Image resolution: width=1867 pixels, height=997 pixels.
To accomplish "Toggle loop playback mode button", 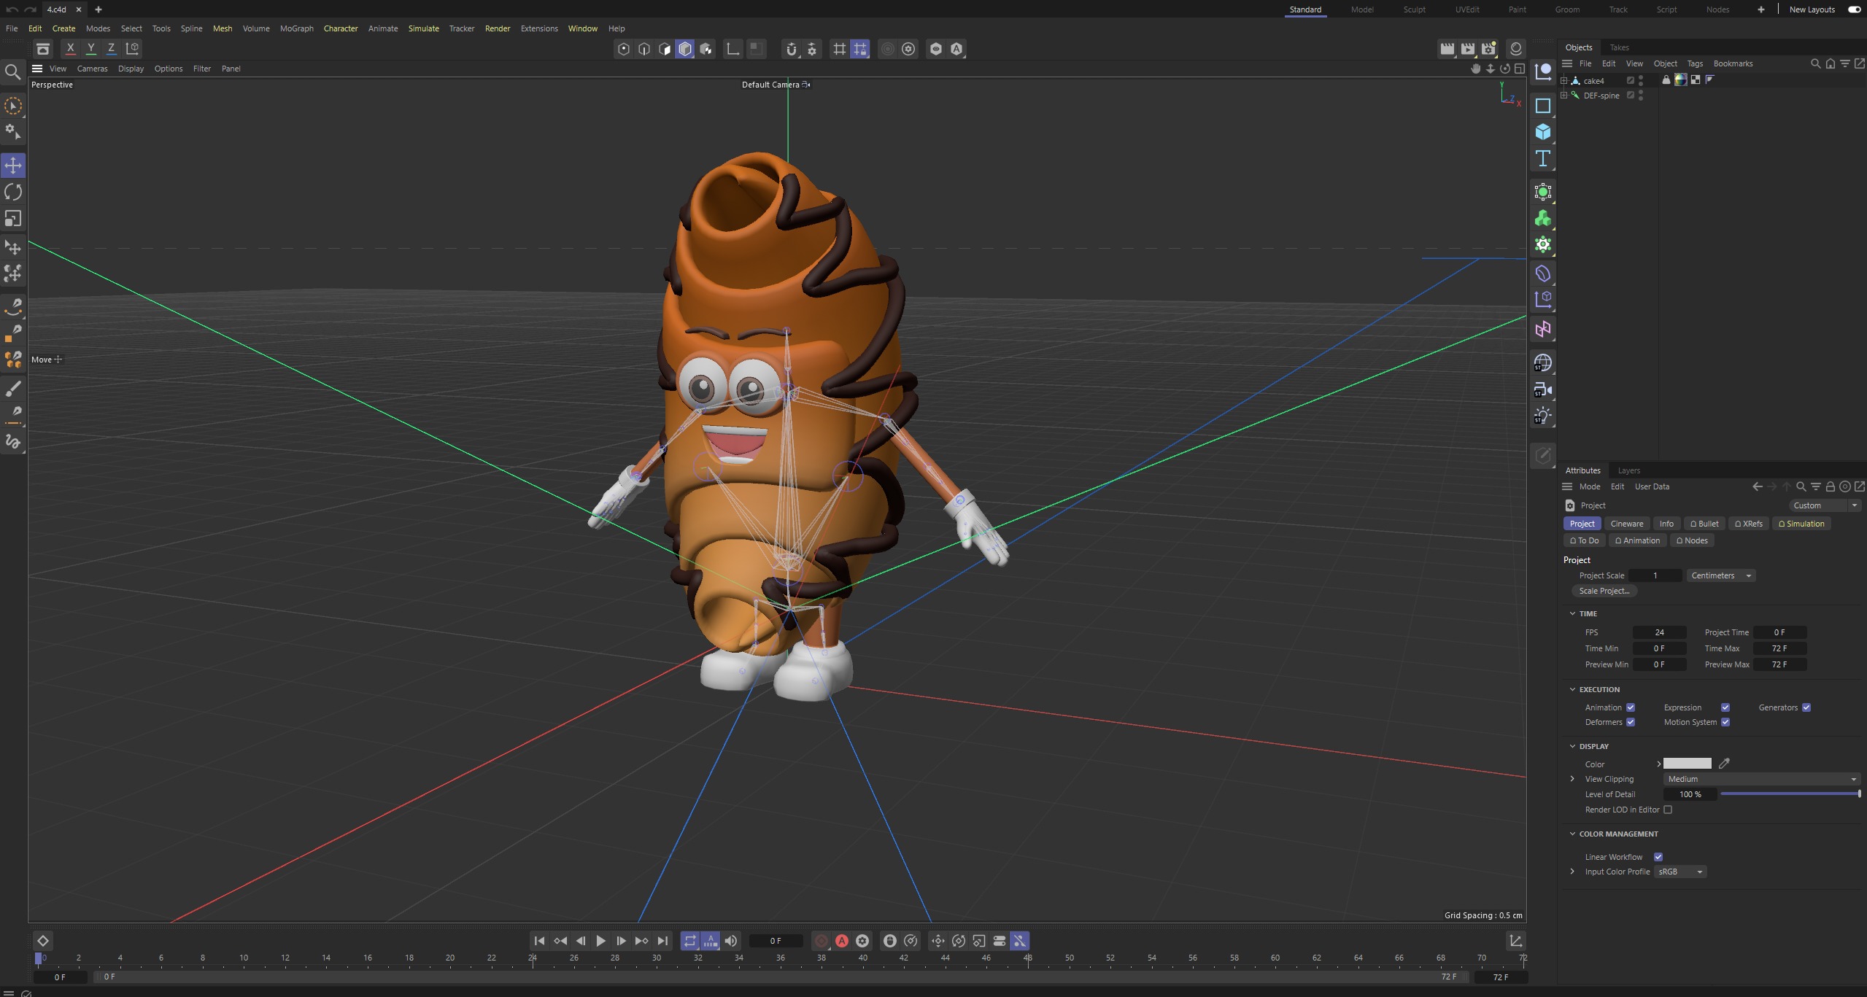I will coord(689,941).
